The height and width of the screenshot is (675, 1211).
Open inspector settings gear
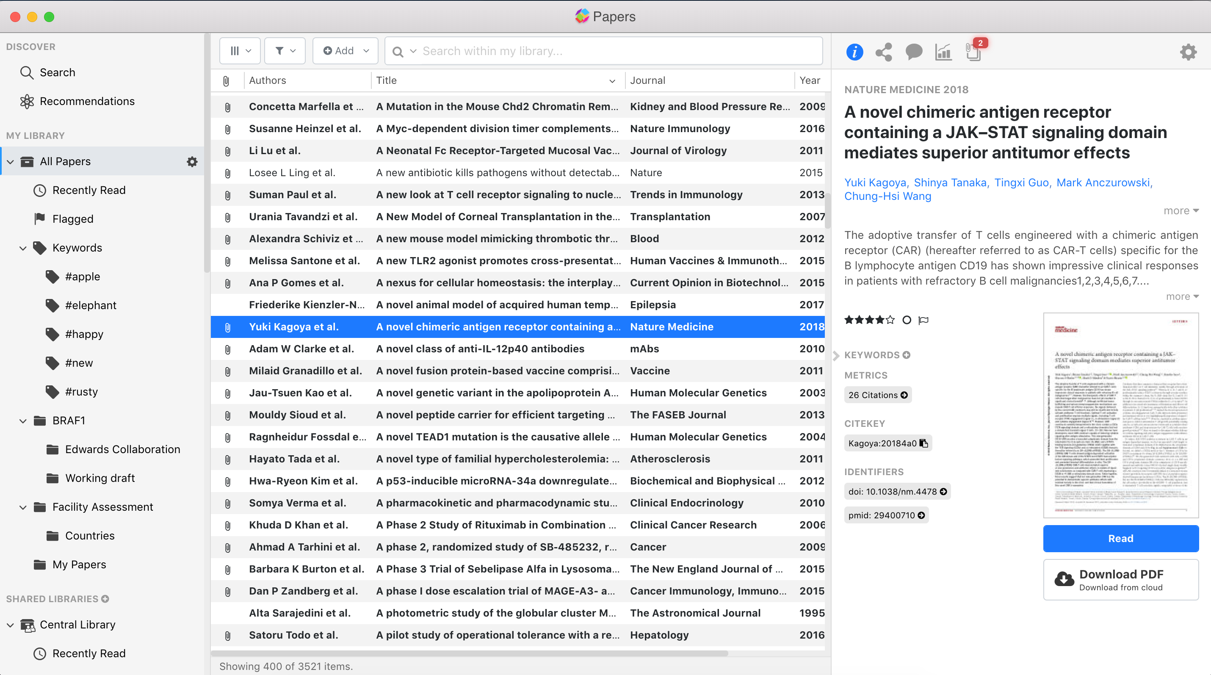pyautogui.click(x=1188, y=52)
